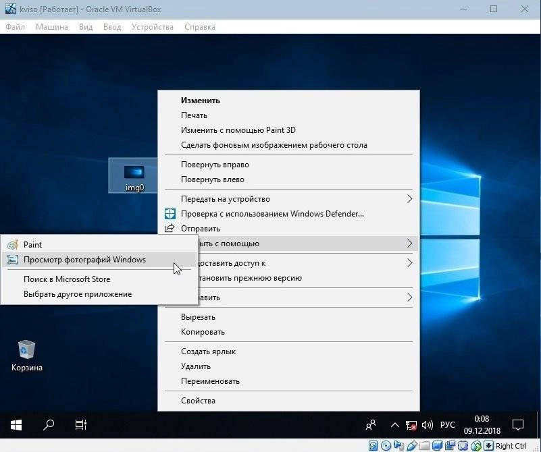Click the video capture indicator icon
The height and width of the screenshot is (452, 541).
pos(450,445)
